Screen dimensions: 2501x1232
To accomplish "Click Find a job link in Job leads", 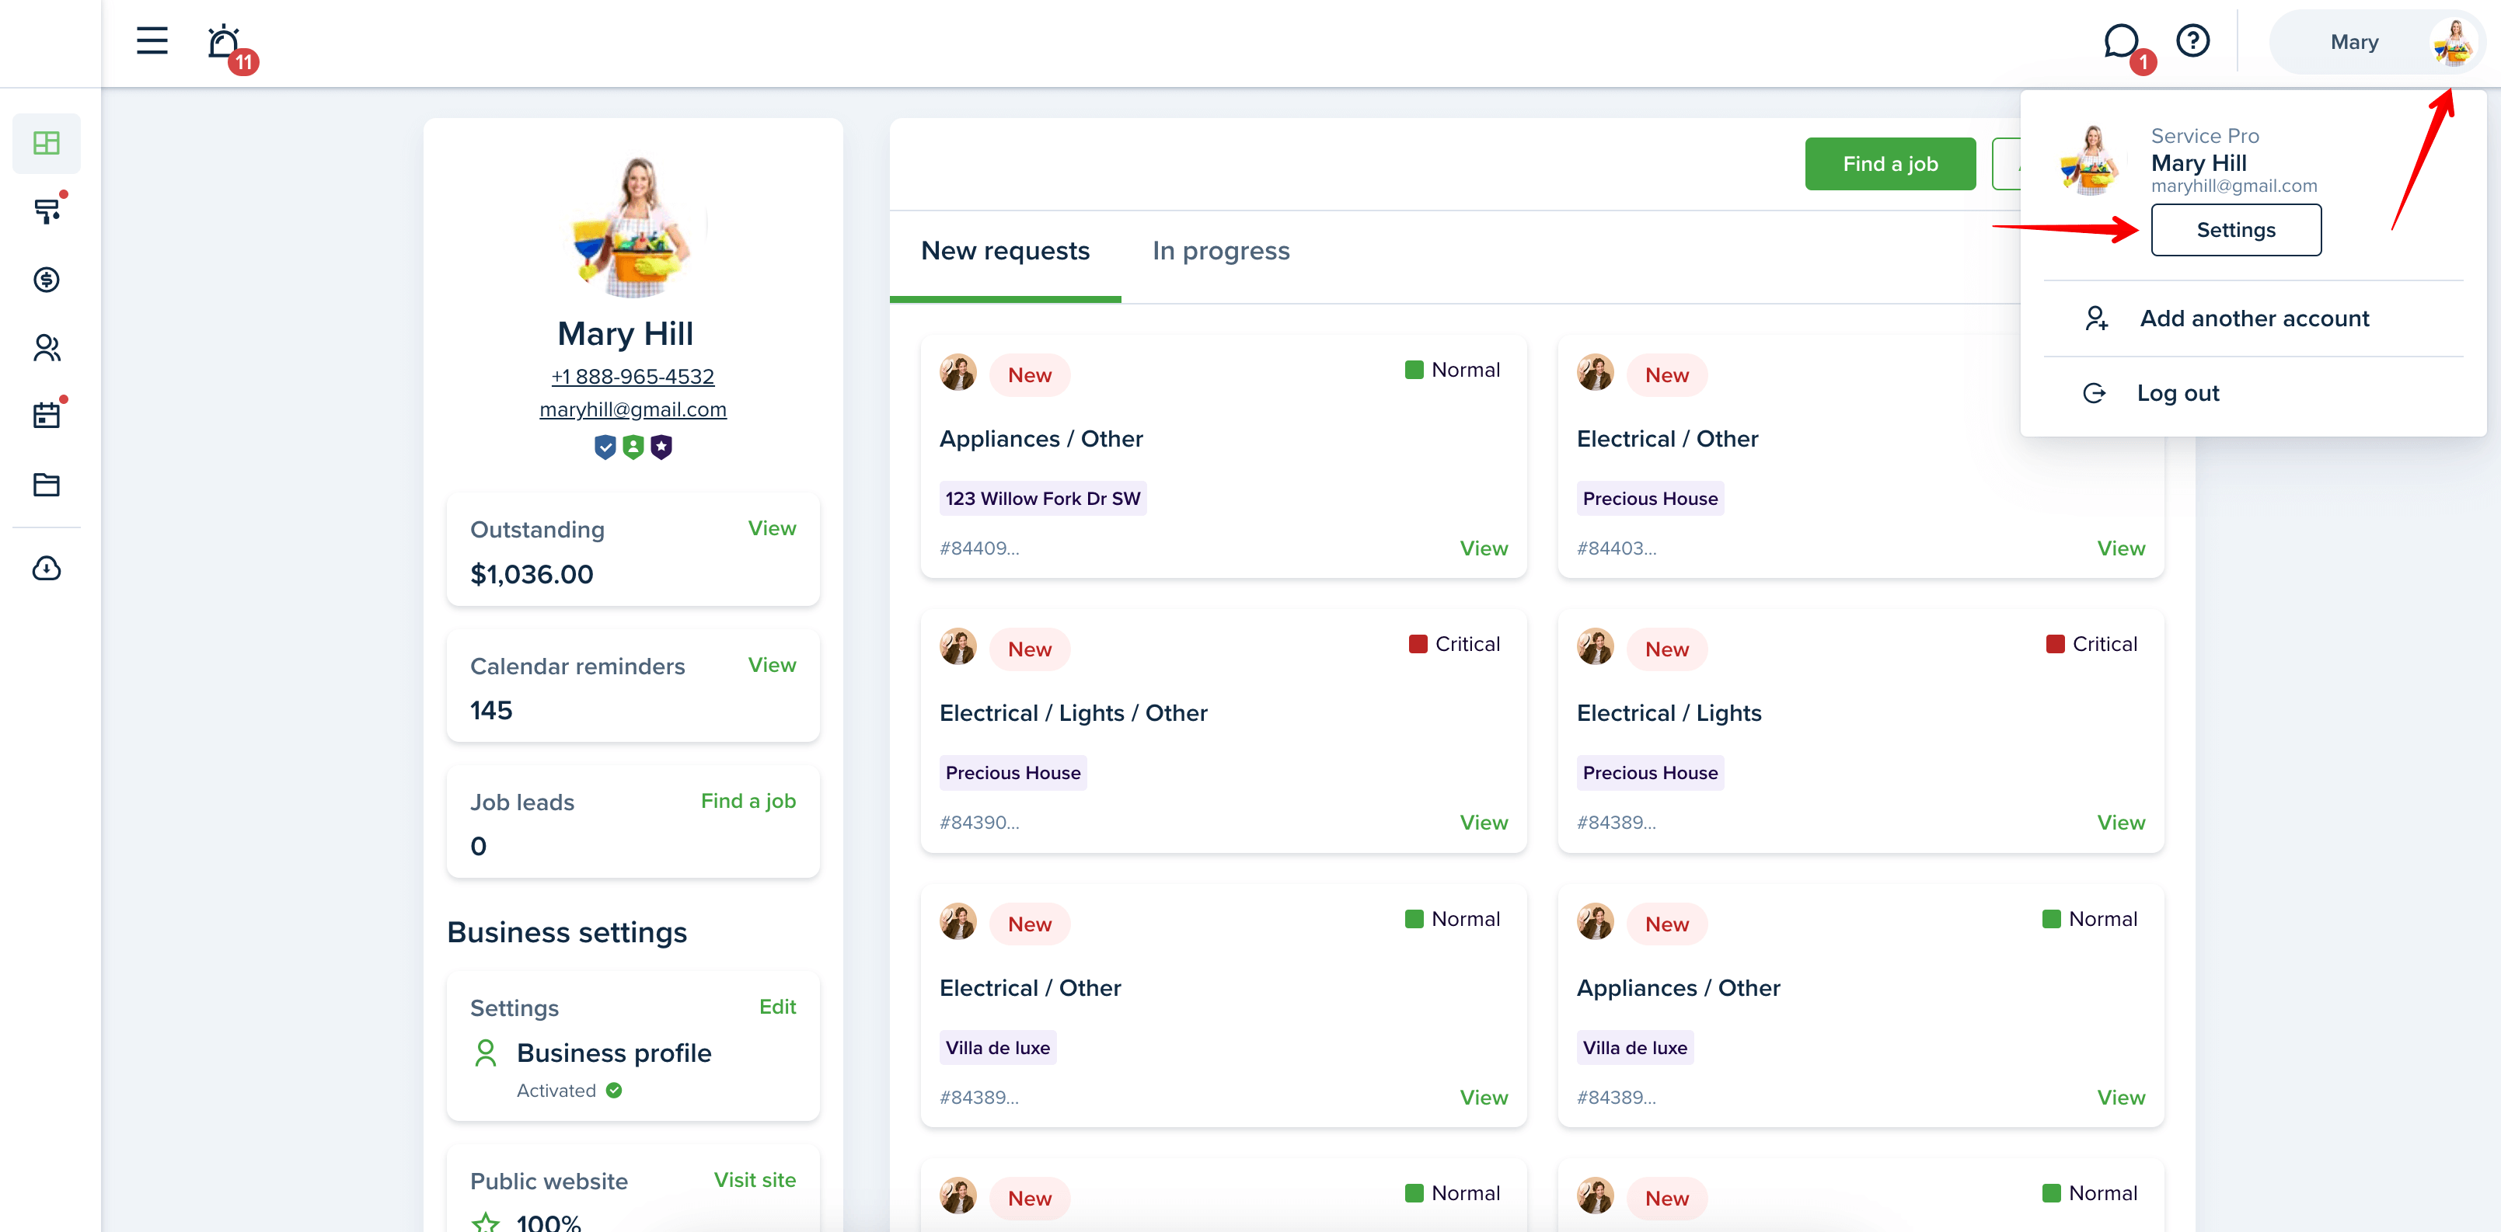I will pos(748,802).
